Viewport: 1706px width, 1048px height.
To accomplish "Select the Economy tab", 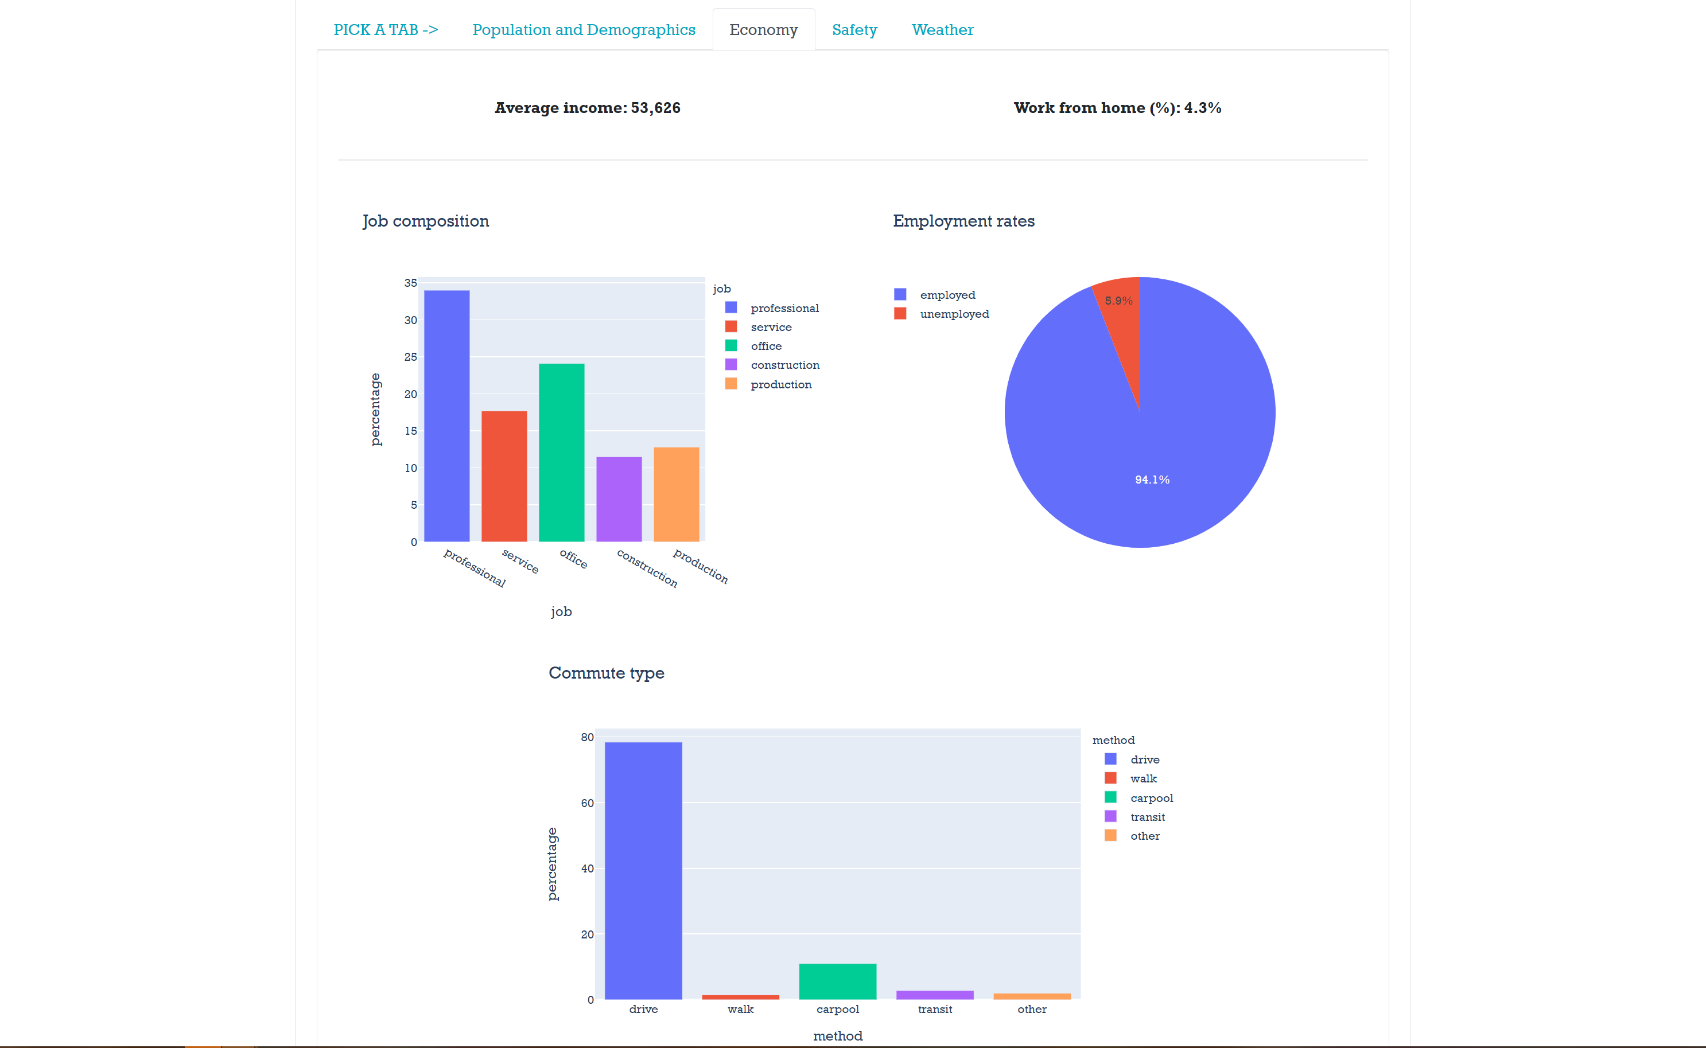I will (x=763, y=30).
